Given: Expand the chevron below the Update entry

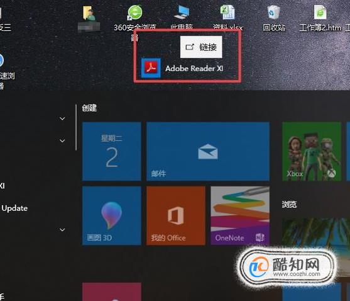Looking at the screenshot, I should (62, 230).
